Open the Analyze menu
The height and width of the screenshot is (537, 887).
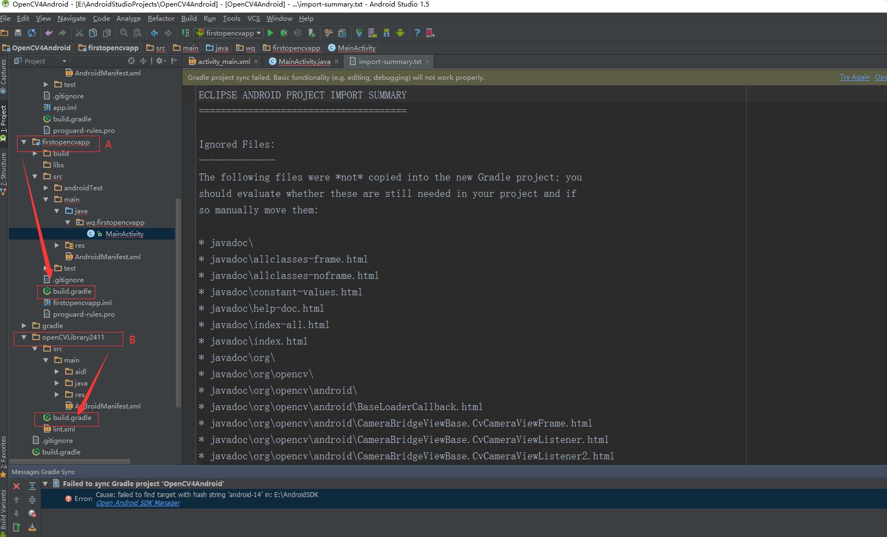[129, 19]
